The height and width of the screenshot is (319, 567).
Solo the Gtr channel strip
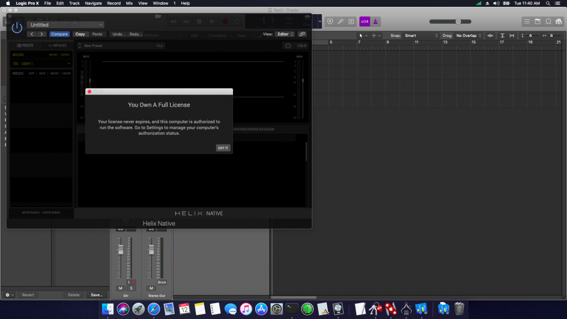click(x=131, y=288)
